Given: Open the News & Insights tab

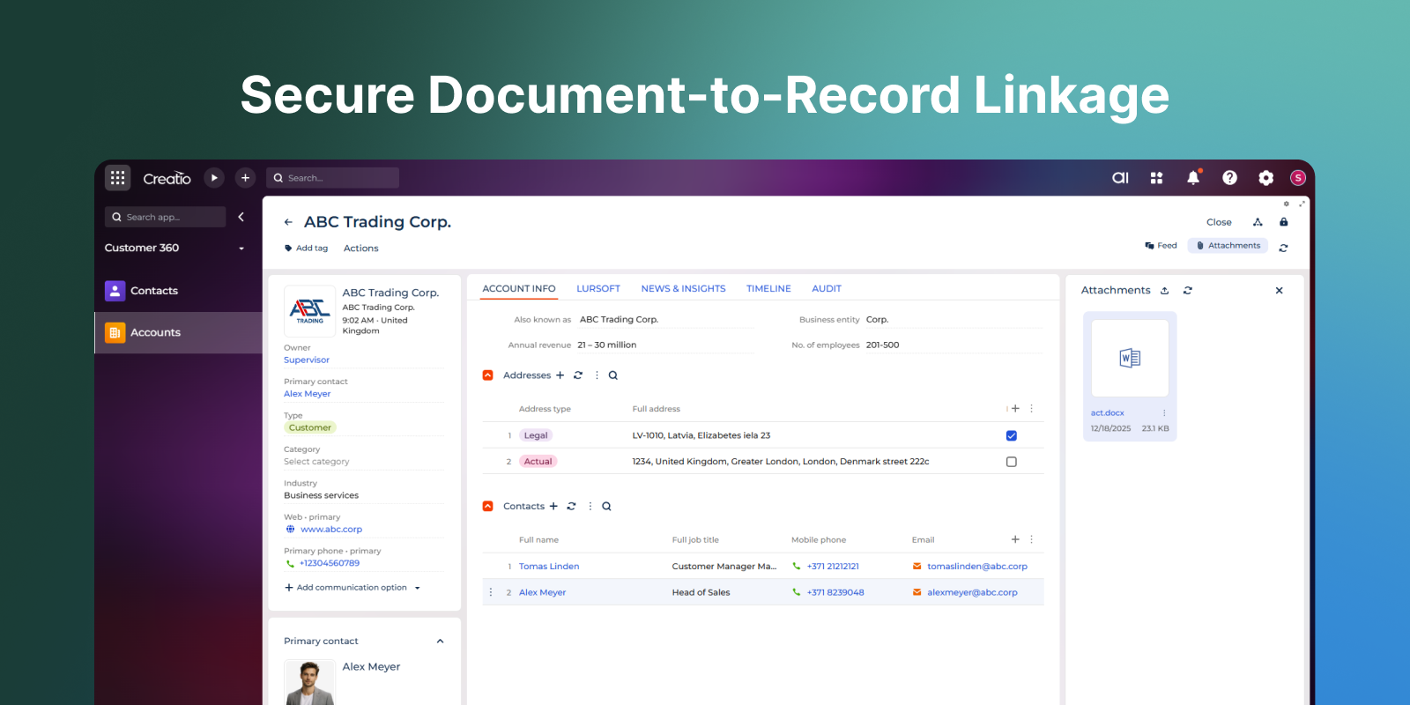Looking at the screenshot, I should (x=683, y=289).
